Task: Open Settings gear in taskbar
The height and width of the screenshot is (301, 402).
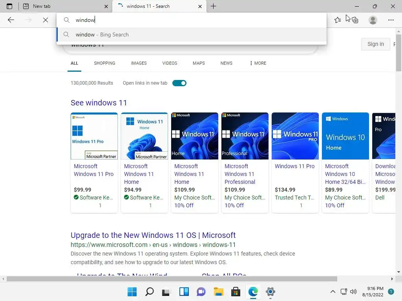Action: pos(270,292)
